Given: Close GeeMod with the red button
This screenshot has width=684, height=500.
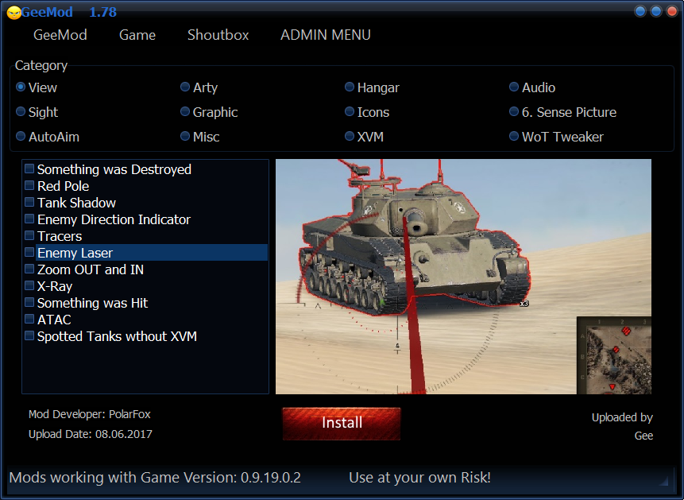Looking at the screenshot, I should [672, 11].
